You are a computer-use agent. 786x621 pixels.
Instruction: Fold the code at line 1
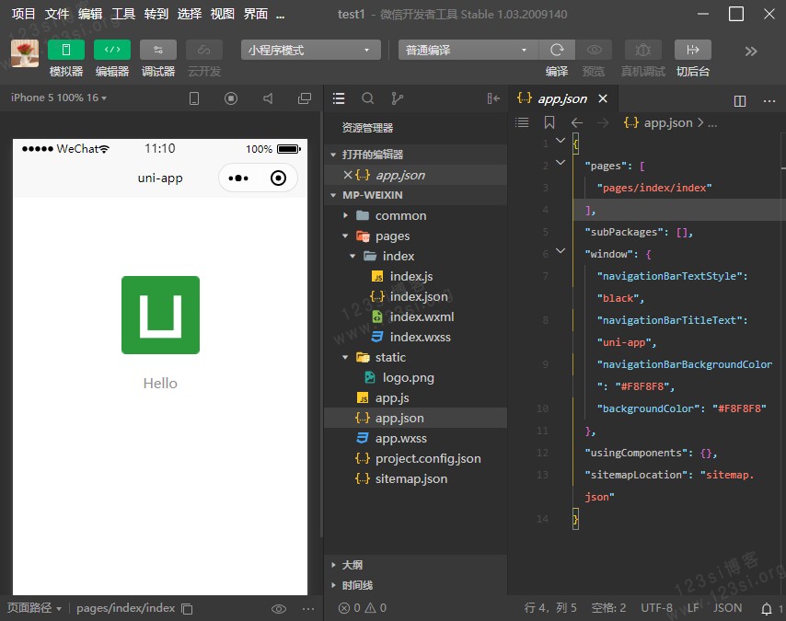pyautogui.click(x=561, y=141)
